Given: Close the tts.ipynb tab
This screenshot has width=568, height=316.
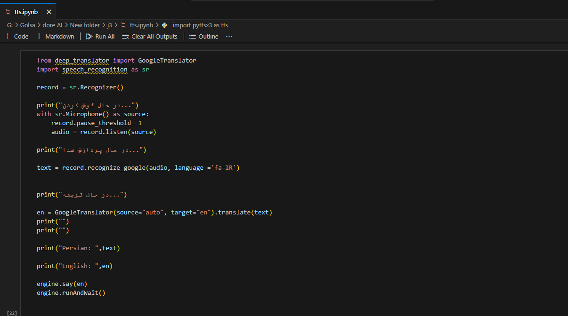Looking at the screenshot, I should [x=48, y=11].
